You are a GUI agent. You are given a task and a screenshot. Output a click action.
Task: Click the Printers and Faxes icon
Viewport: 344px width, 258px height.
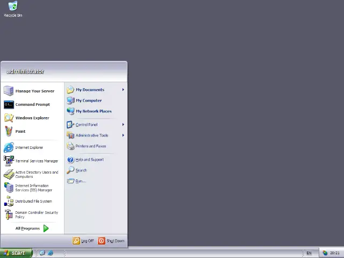pyautogui.click(x=70, y=146)
